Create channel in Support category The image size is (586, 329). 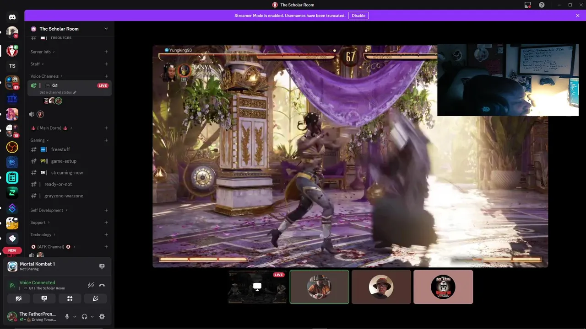coord(106,223)
